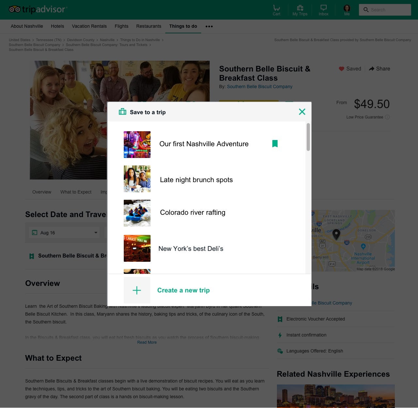Screen dimensions: 418x408
Task: Expand overview with Read More
Action: click(x=147, y=342)
